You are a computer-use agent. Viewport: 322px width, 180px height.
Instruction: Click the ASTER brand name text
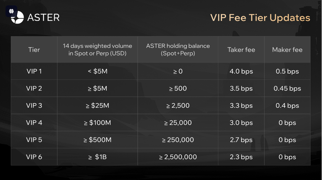[43, 18]
